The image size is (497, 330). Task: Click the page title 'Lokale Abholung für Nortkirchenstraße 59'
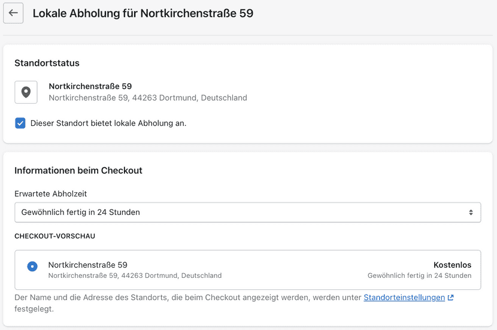click(143, 13)
